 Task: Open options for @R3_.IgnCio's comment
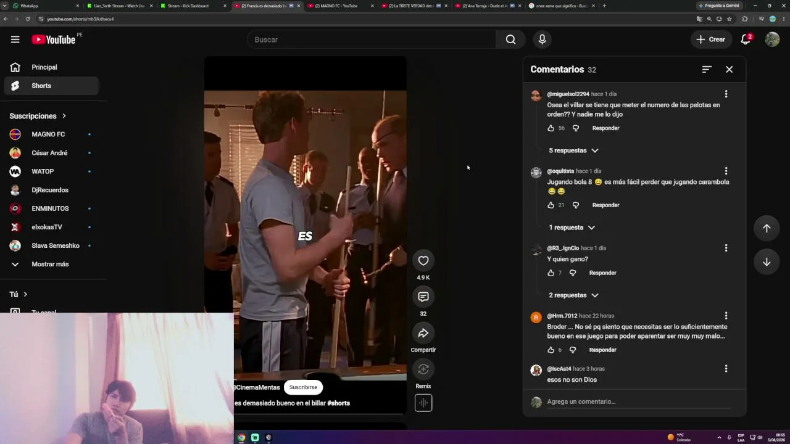(726, 248)
